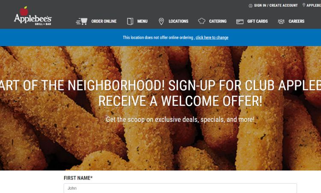Click the shopping cart icon for ordering
This screenshot has height=193, width=321.
coord(82,21)
